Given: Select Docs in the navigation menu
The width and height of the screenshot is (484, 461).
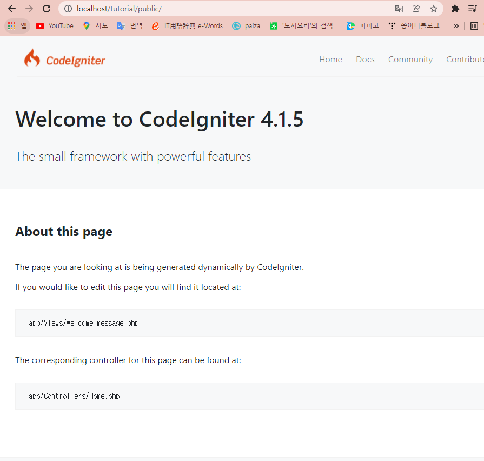Looking at the screenshot, I should pos(365,60).
